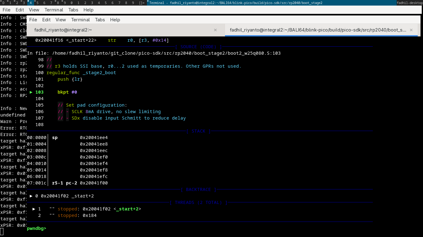Viewport: 423px width, 237px height.
Task: Open Help menu in front terminal window
Action: 115,19
